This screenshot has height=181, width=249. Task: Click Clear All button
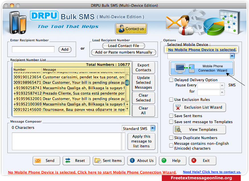(x=143, y=110)
